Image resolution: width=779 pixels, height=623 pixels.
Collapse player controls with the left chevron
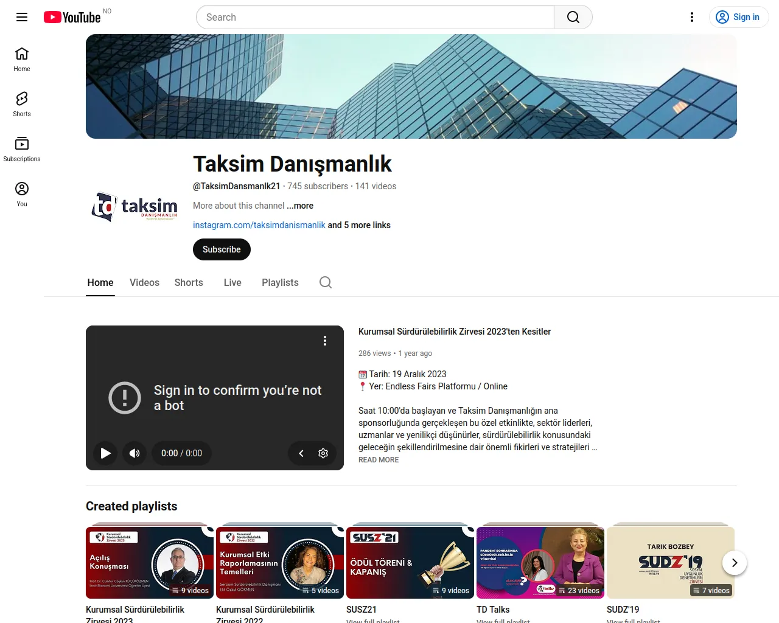point(301,453)
